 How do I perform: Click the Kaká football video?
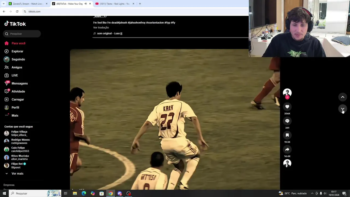(x=175, y=119)
